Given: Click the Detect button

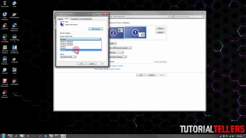Looking at the screenshot, I should 160,28.
